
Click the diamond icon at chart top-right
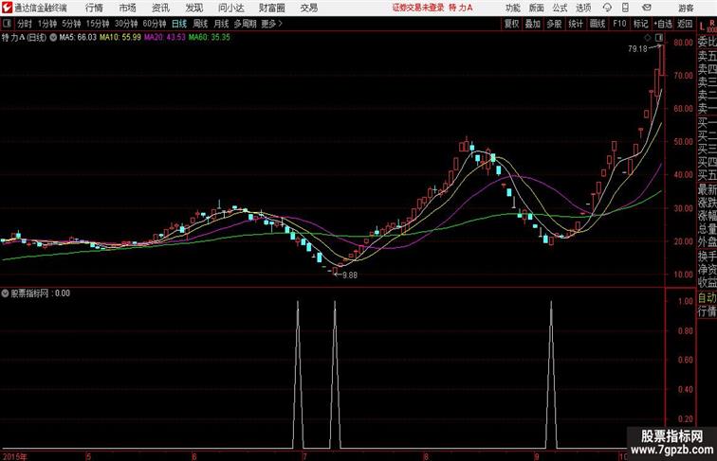click(x=648, y=37)
